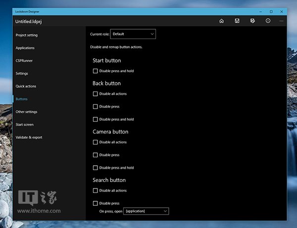
Task: Close the Lockdown Designer window
Action: pos(282,11)
